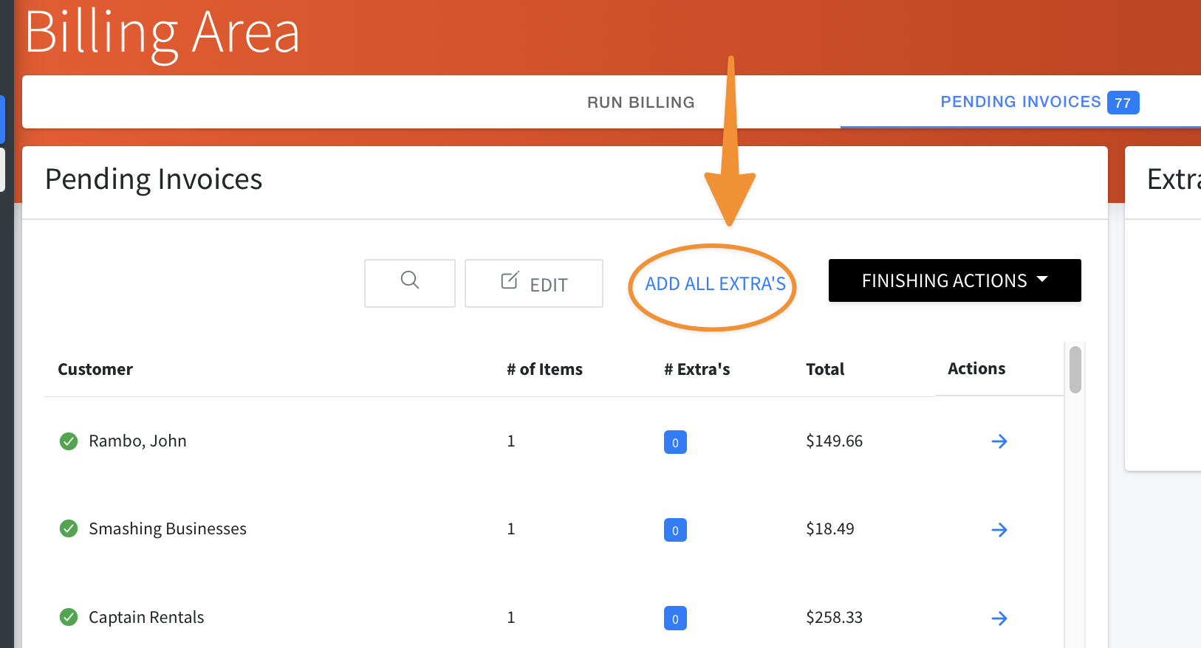Click the Billing Area page title
Viewport: 1201px width, 648px height.
click(162, 34)
